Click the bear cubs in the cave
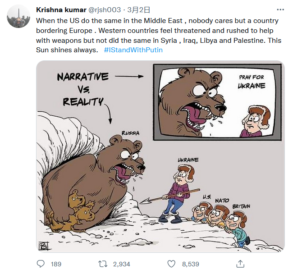This screenshot has width=293, height=274. pos(80,208)
